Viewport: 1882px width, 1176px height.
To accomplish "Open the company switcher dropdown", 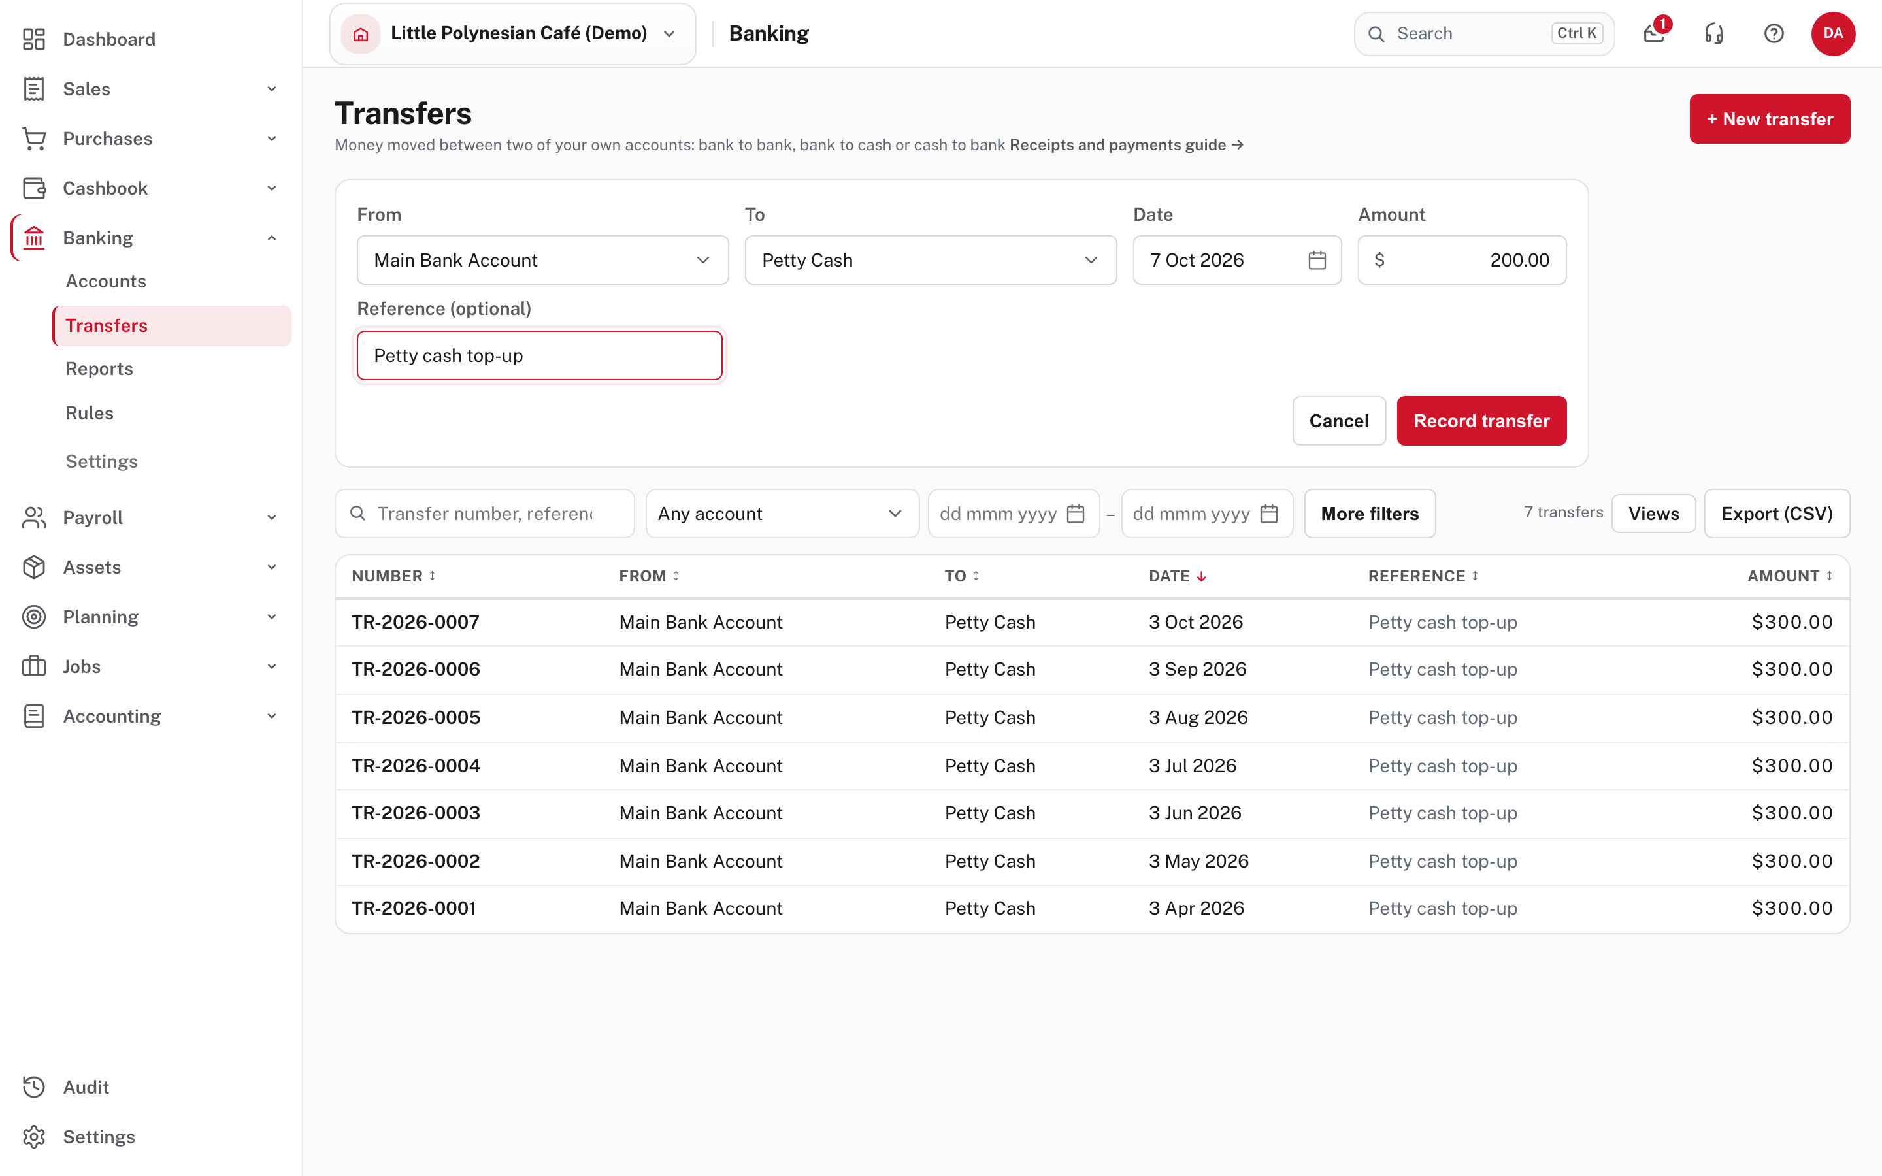I will pyautogui.click(x=512, y=33).
